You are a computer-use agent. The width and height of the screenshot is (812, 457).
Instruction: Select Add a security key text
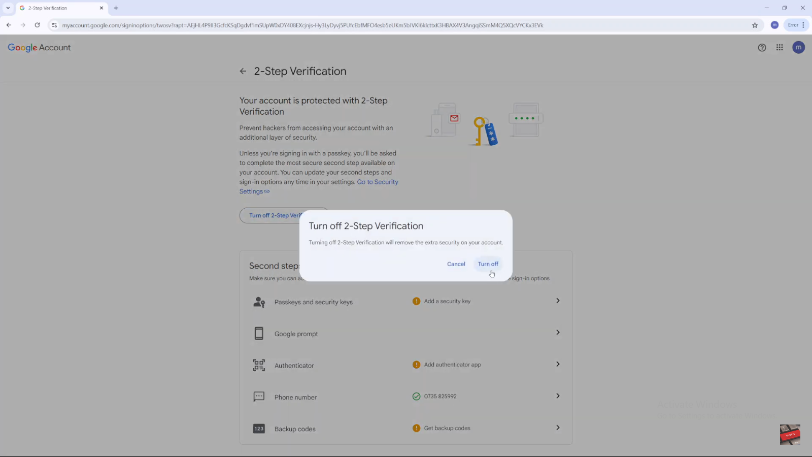[x=447, y=301]
